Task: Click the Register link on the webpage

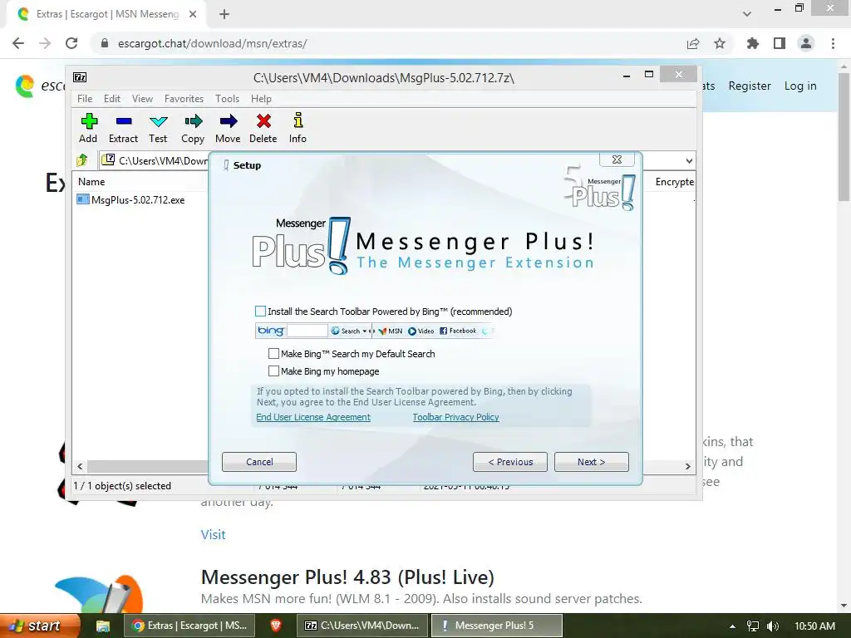Action: click(x=750, y=86)
